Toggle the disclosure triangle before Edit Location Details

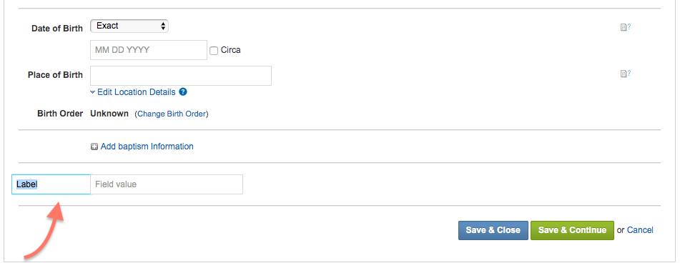click(x=92, y=92)
